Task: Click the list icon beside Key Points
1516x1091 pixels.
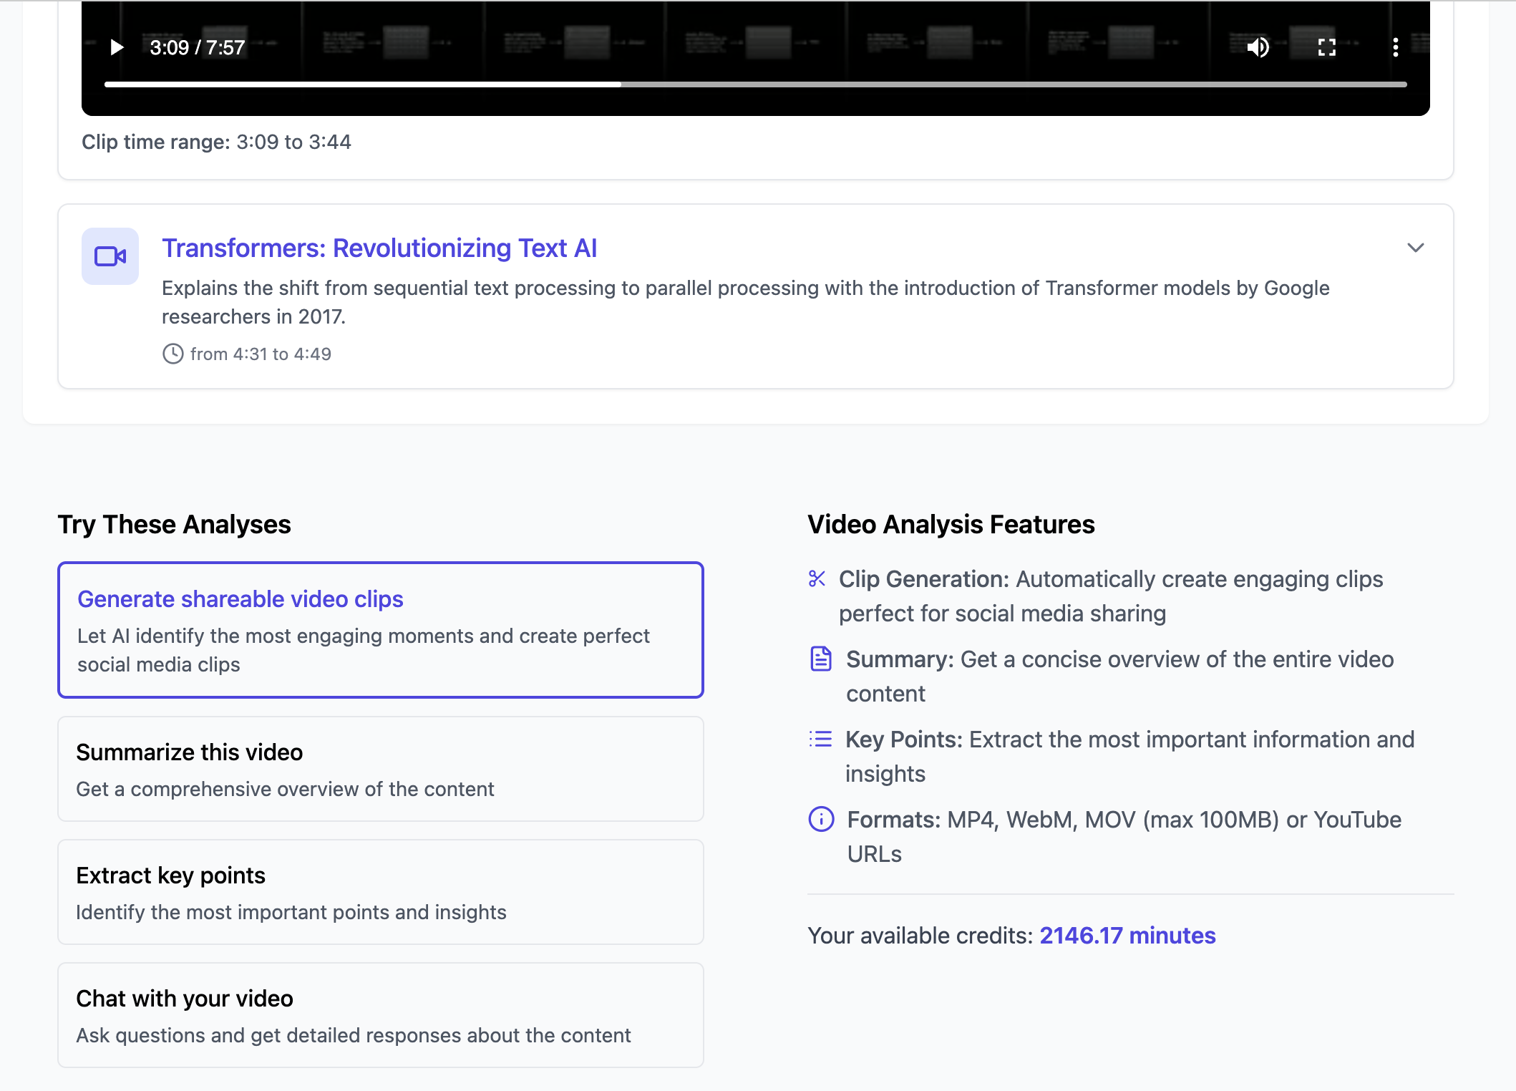Action: point(820,739)
